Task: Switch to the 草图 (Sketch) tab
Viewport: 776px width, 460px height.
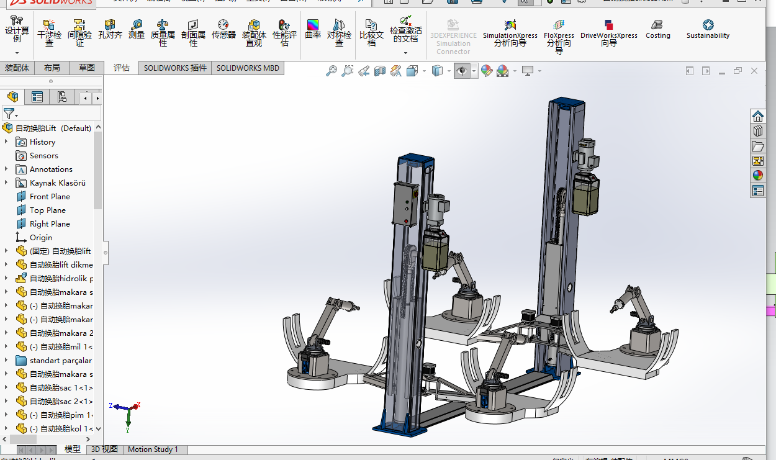Action: coord(86,68)
